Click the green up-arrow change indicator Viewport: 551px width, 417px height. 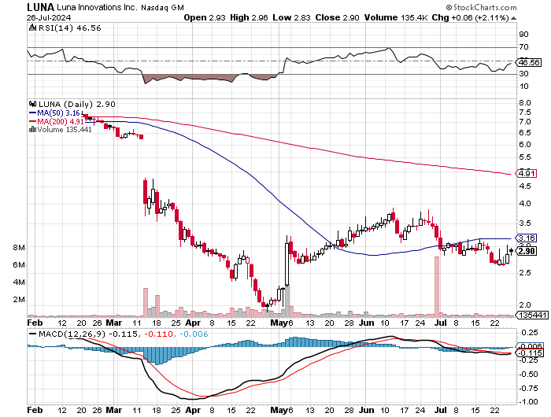click(514, 18)
